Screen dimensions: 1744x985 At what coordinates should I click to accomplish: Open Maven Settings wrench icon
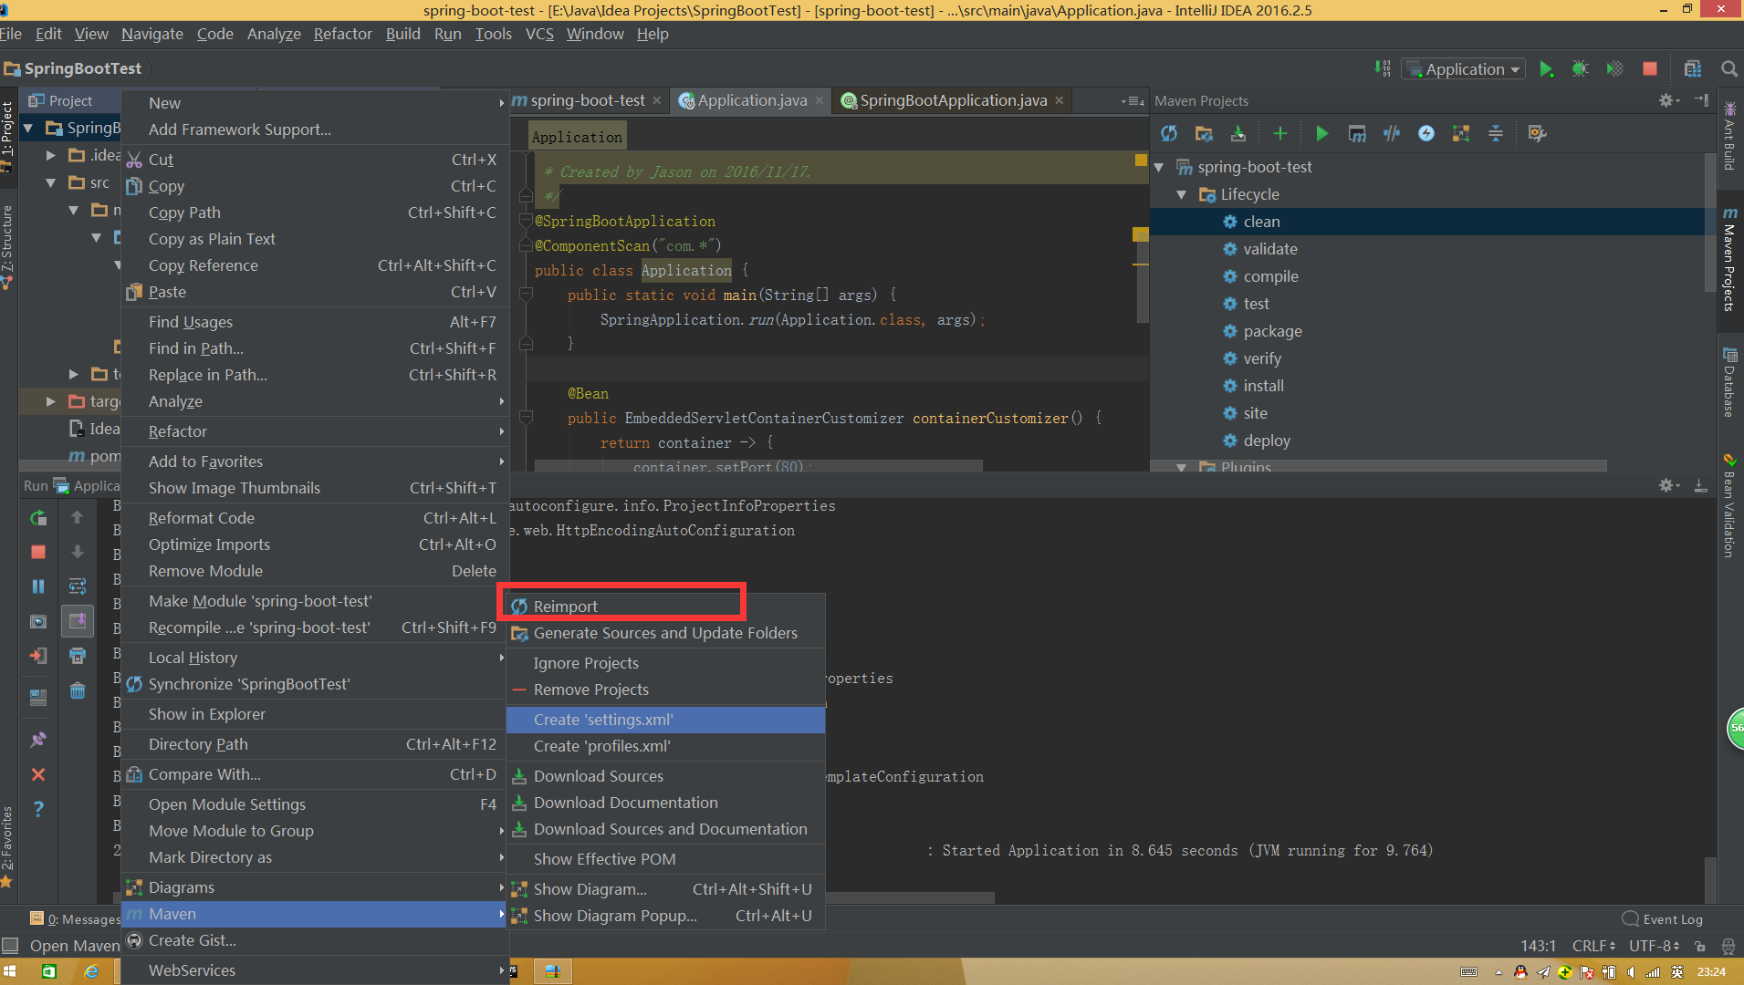pos(1538,134)
